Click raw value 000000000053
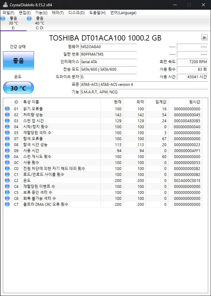The height and width of the screenshot is (296, 211). (187, 162)
